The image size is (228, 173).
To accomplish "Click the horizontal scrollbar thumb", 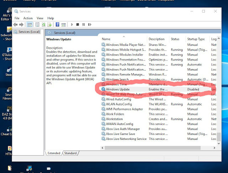I will pos(152,148).
